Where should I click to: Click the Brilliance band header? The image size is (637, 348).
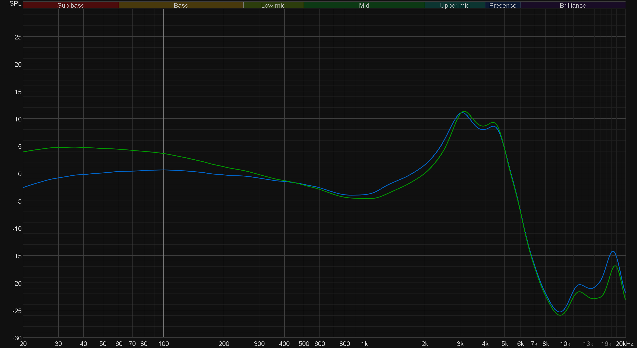573,5
